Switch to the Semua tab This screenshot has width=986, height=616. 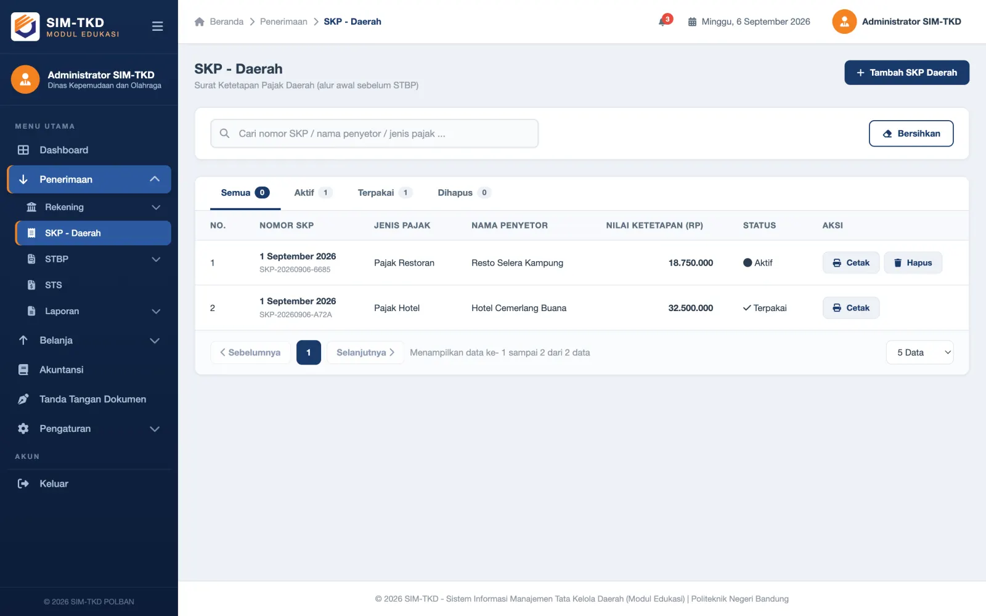point(245,193)
